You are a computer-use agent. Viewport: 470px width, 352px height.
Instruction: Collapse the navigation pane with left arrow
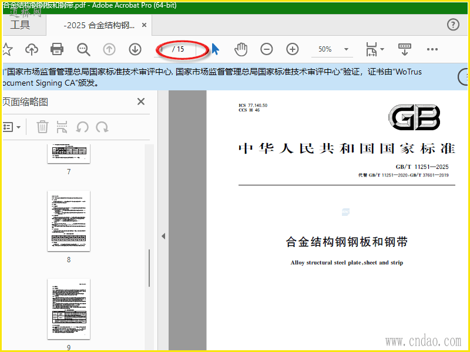click(163, 236)
